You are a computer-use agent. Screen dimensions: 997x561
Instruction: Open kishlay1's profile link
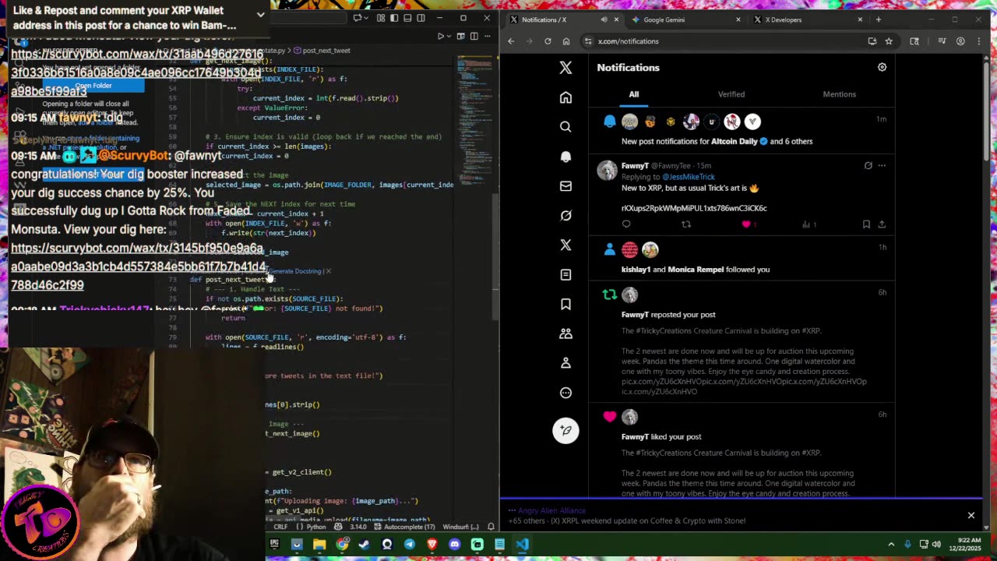pyautogui.click(x=636, y=270)
